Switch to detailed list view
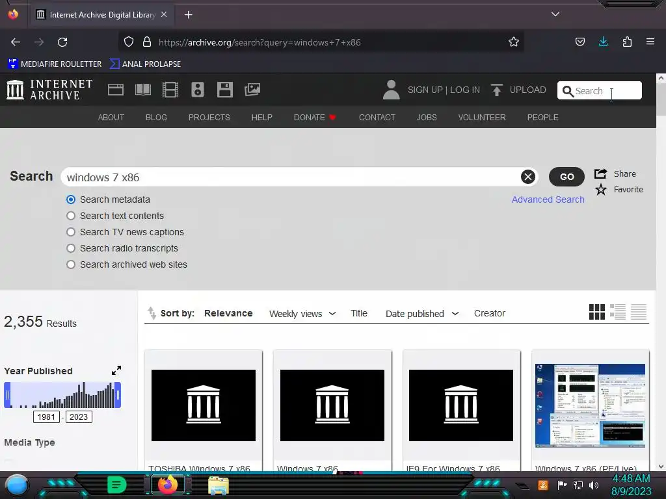The height and width of the screenshot is (499, 666). 618,312
